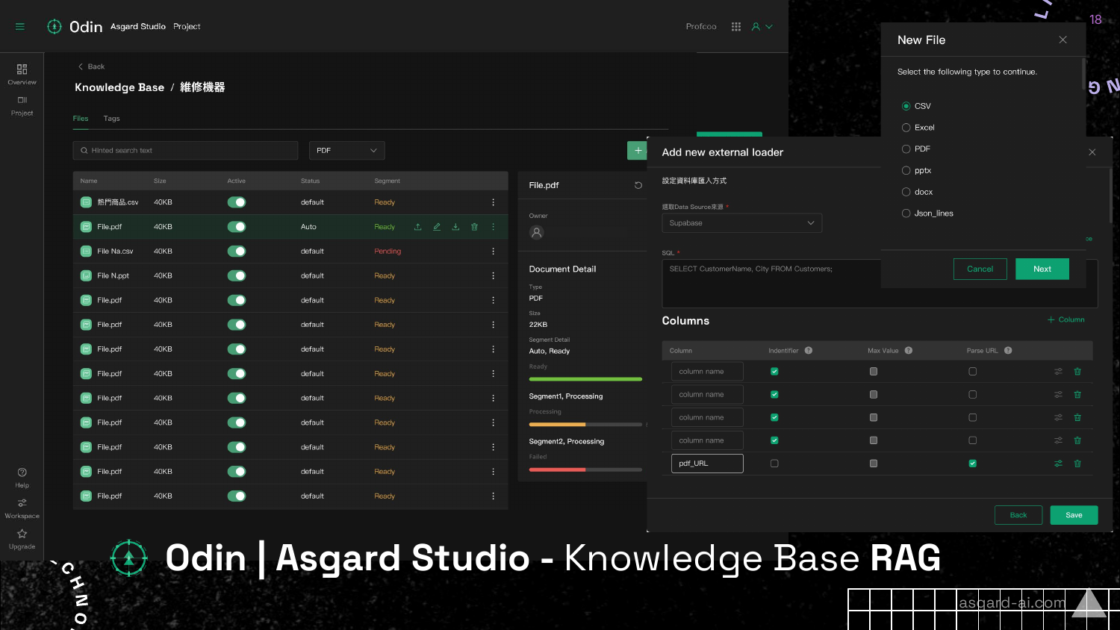Delete the first column name row
The image size is (1120, 630).
coord(1077,372)
